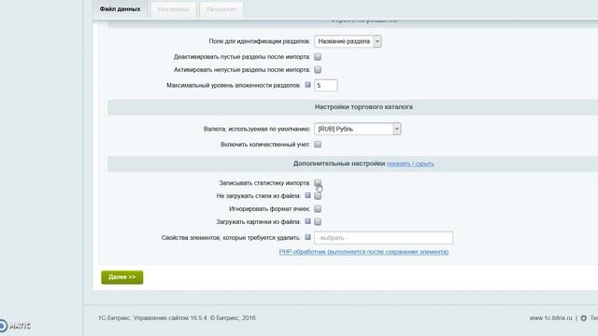Switch to 'Файл данных' tab
This screenshot has height=336, width=598.
click(x=121, y=9)
